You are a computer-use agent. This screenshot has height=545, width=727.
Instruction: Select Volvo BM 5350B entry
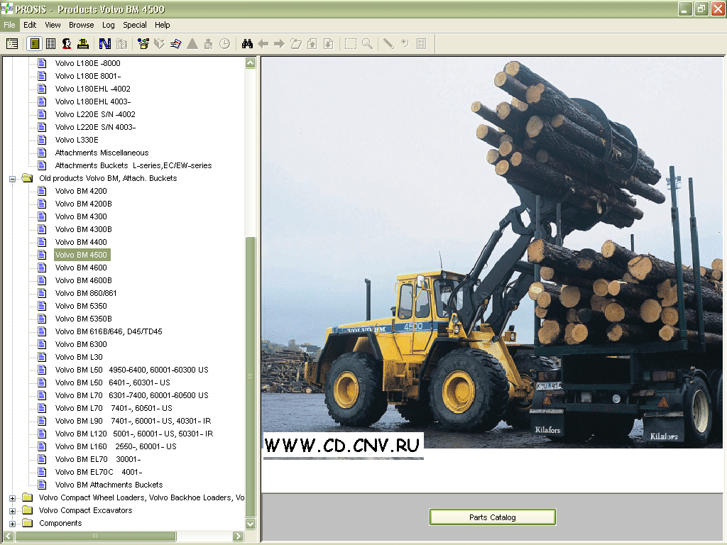(x=84, y=319)
